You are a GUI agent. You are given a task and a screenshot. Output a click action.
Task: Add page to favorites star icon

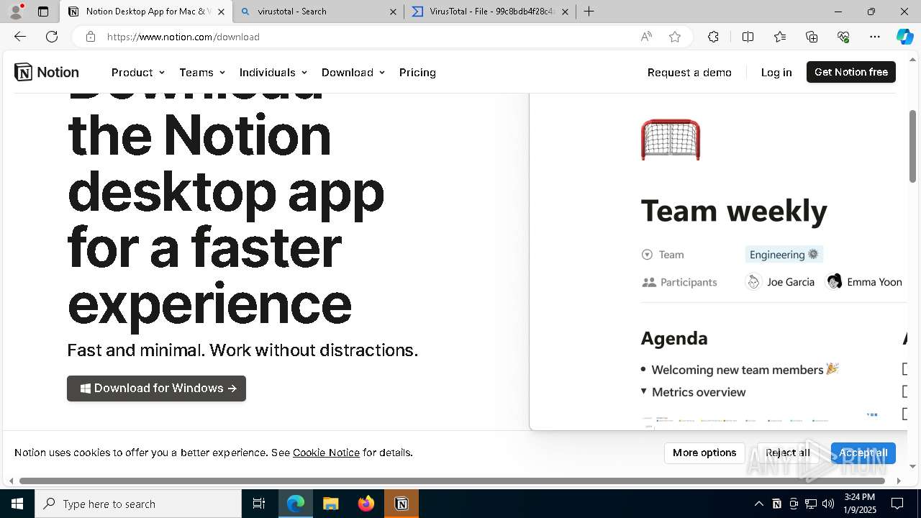click(x=675, y=37)
